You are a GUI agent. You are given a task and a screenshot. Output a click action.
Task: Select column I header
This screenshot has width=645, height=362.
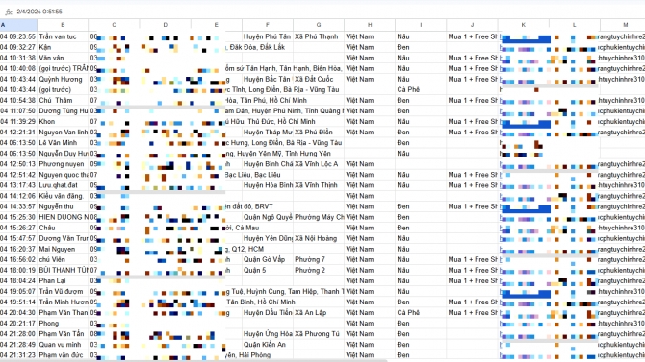421,25
